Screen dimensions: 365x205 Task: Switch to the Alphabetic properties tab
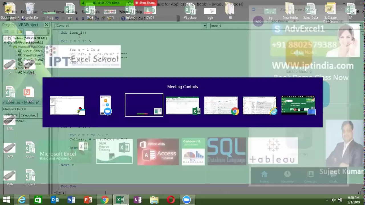(11, 115)
